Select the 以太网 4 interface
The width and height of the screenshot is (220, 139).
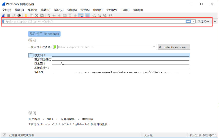pos(109,64)
